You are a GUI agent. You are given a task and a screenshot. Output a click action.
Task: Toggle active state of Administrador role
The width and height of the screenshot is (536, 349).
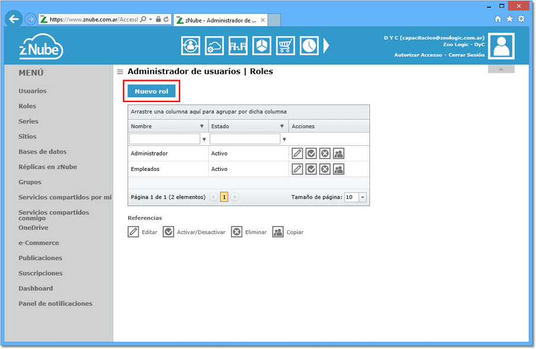pos(311,154)
